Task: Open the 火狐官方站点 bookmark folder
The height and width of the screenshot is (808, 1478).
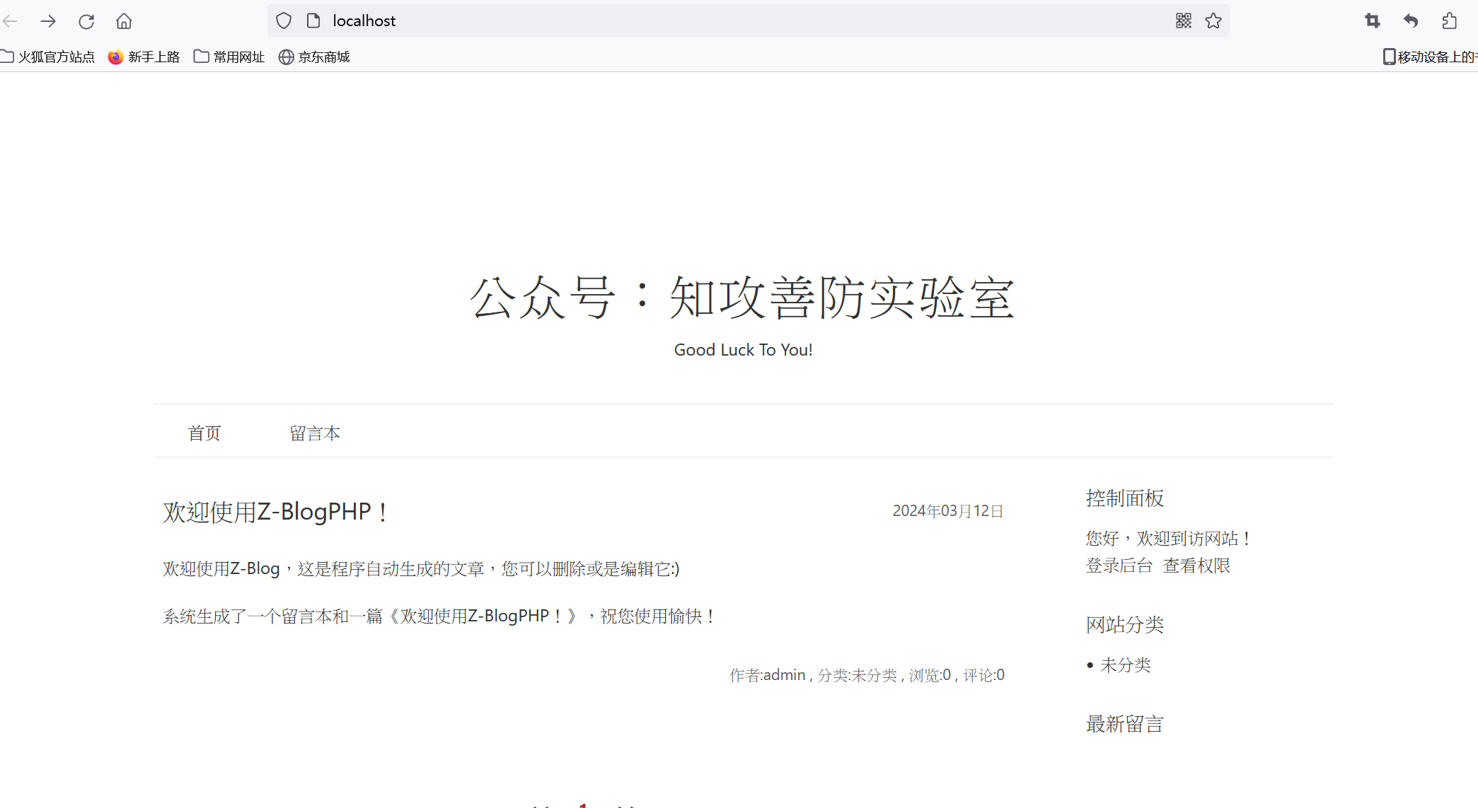Action: pyautogui.click(x=48, y=57)
